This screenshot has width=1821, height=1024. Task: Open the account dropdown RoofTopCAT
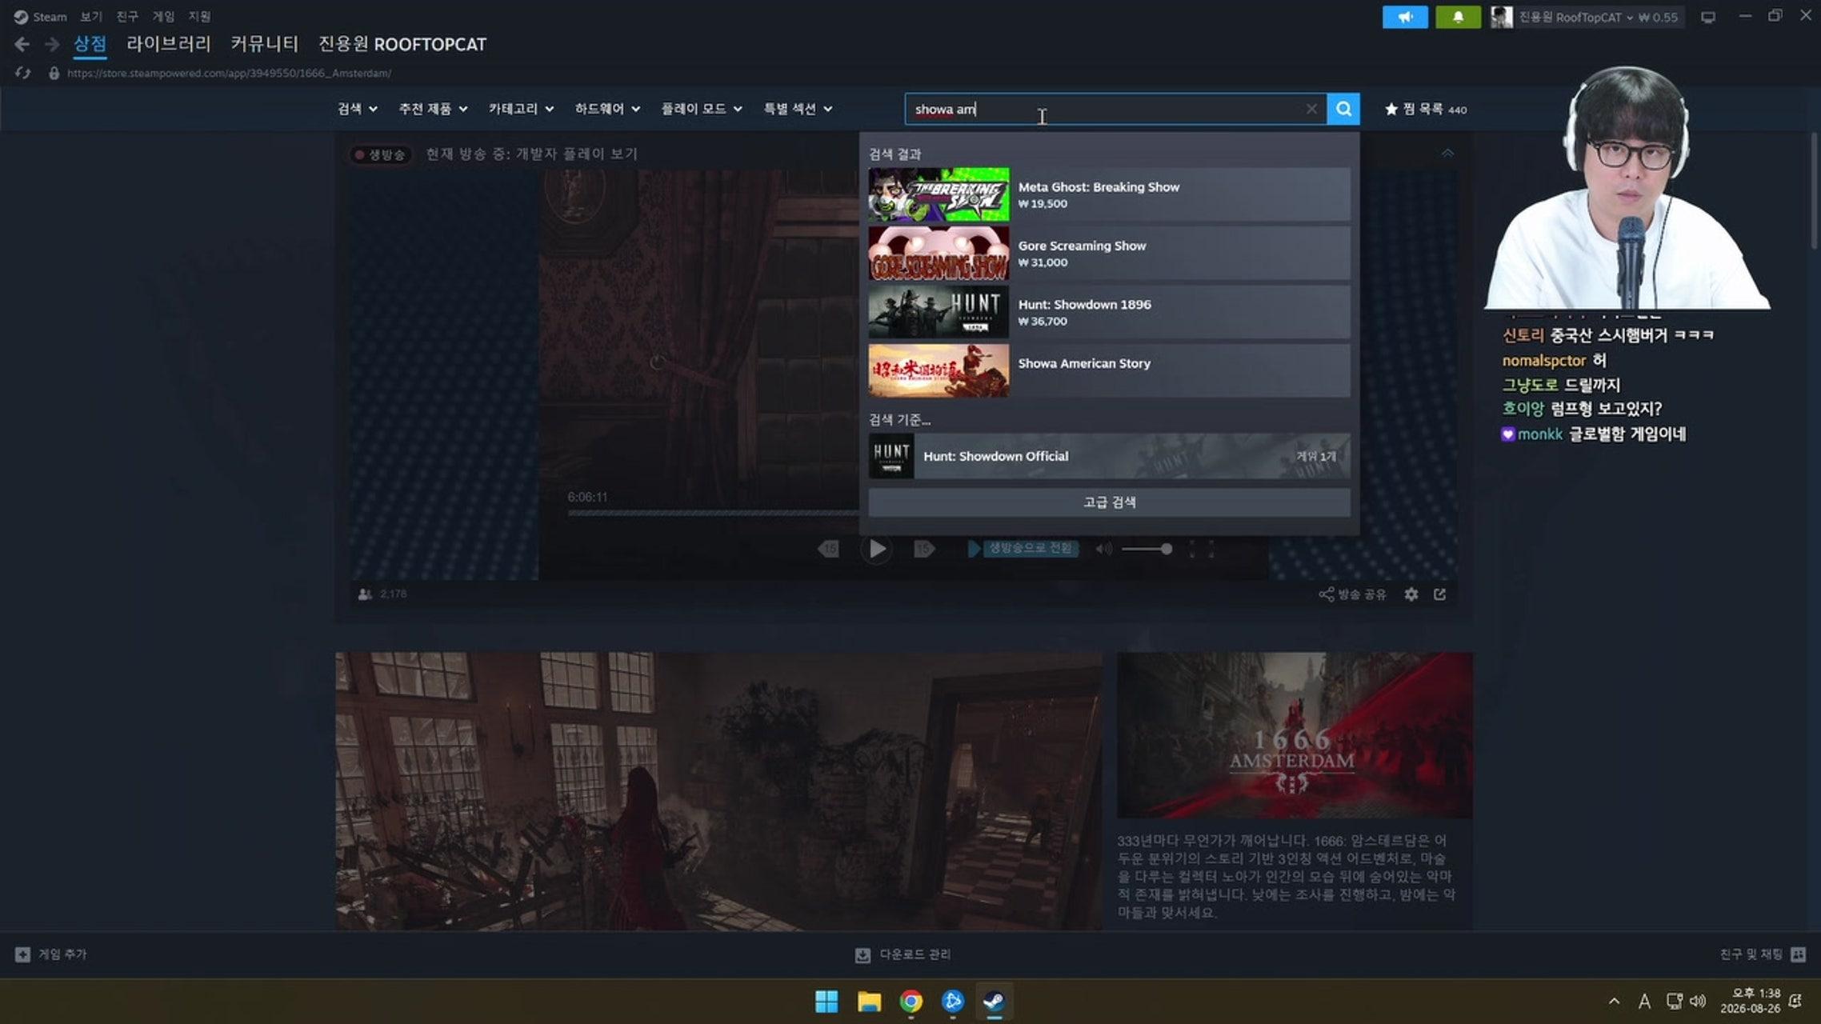pyautogui.click(x=1587, y=17)
